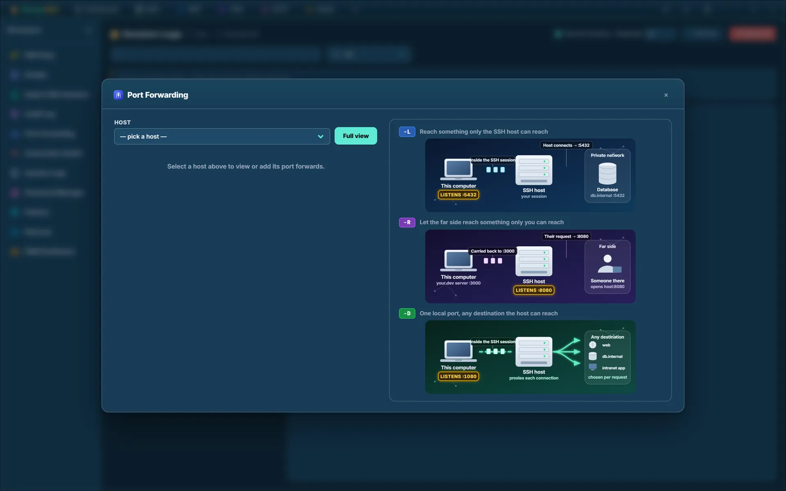The width and height of the screenshot is (786, 491).
Task: Click the 'LISTENS :8080' badge
Action: click(534, 290)
